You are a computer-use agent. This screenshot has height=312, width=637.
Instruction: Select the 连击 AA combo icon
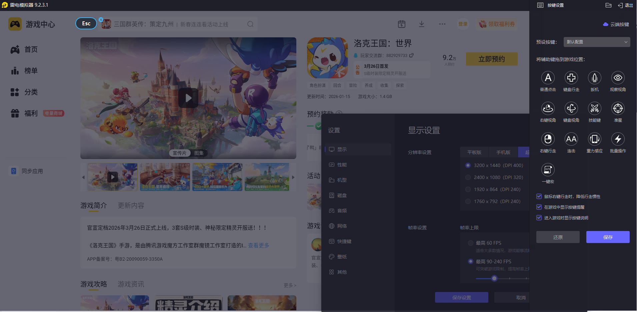click(571, 139)
